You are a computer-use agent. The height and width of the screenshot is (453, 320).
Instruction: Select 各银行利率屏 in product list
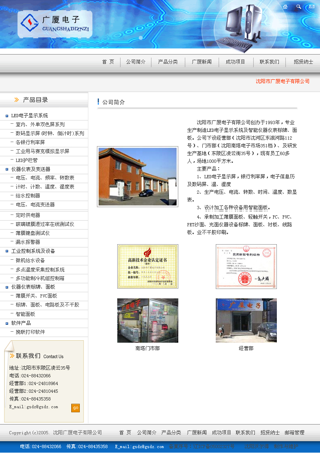point(30,142)
